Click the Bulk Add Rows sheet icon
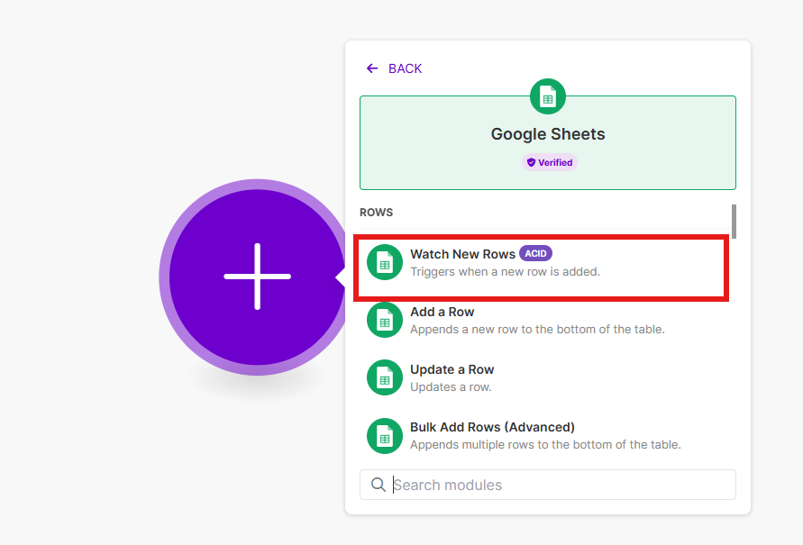 point(385,435)
